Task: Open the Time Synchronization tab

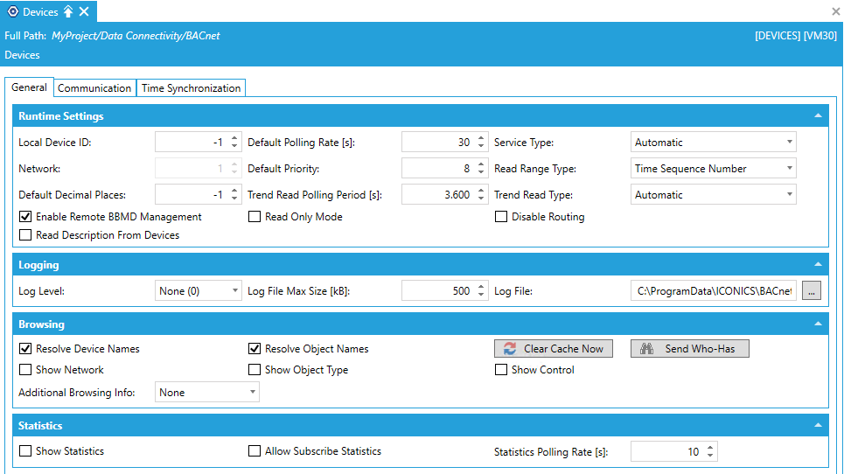Action: click(x=191, y=88)
